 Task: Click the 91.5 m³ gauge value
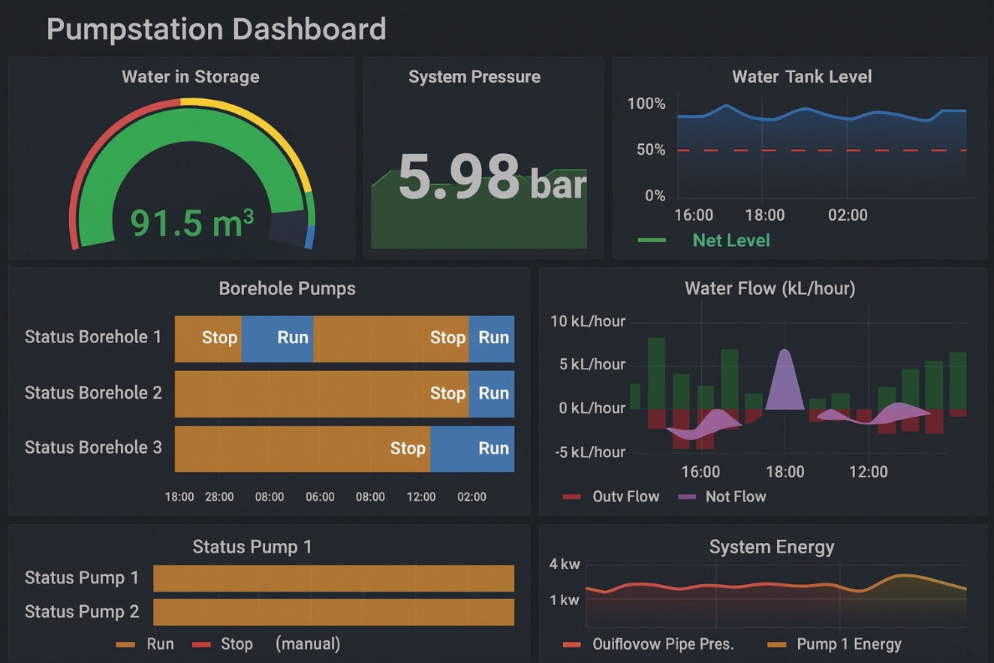pyautogui.click(x=192, y=222)
